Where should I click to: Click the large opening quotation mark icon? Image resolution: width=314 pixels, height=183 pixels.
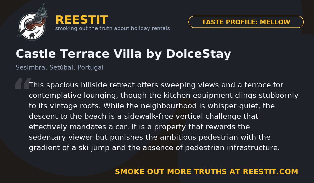(23, 83)
